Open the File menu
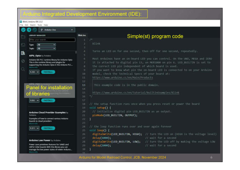This screenshot has height=170, width=240. click(x=22, y=25)
